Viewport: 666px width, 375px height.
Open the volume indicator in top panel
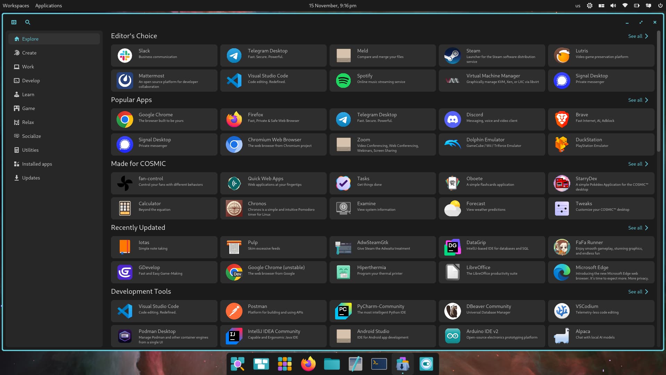coord(613,6)
